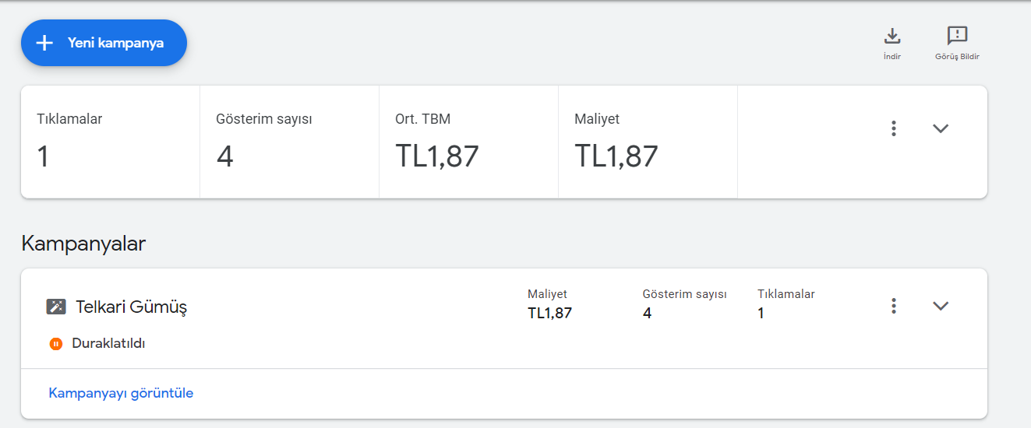The height and width of the screenshot is (428, 1031).
Task: Open three-dot menu for Telkari Gümüş campaign
Action: [894, 306]
